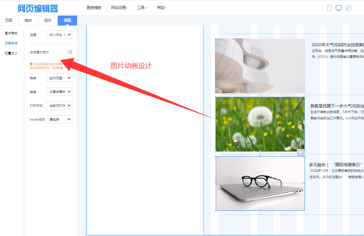Open the 打开方式 dropdown

59,106
